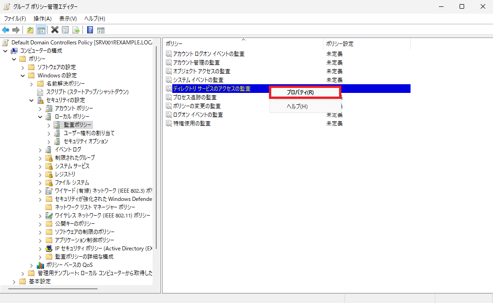This screenshot has width=493, height=303.
Task: Click the ポリシー ベースの QoS chart icon
Action: (40, 265)
